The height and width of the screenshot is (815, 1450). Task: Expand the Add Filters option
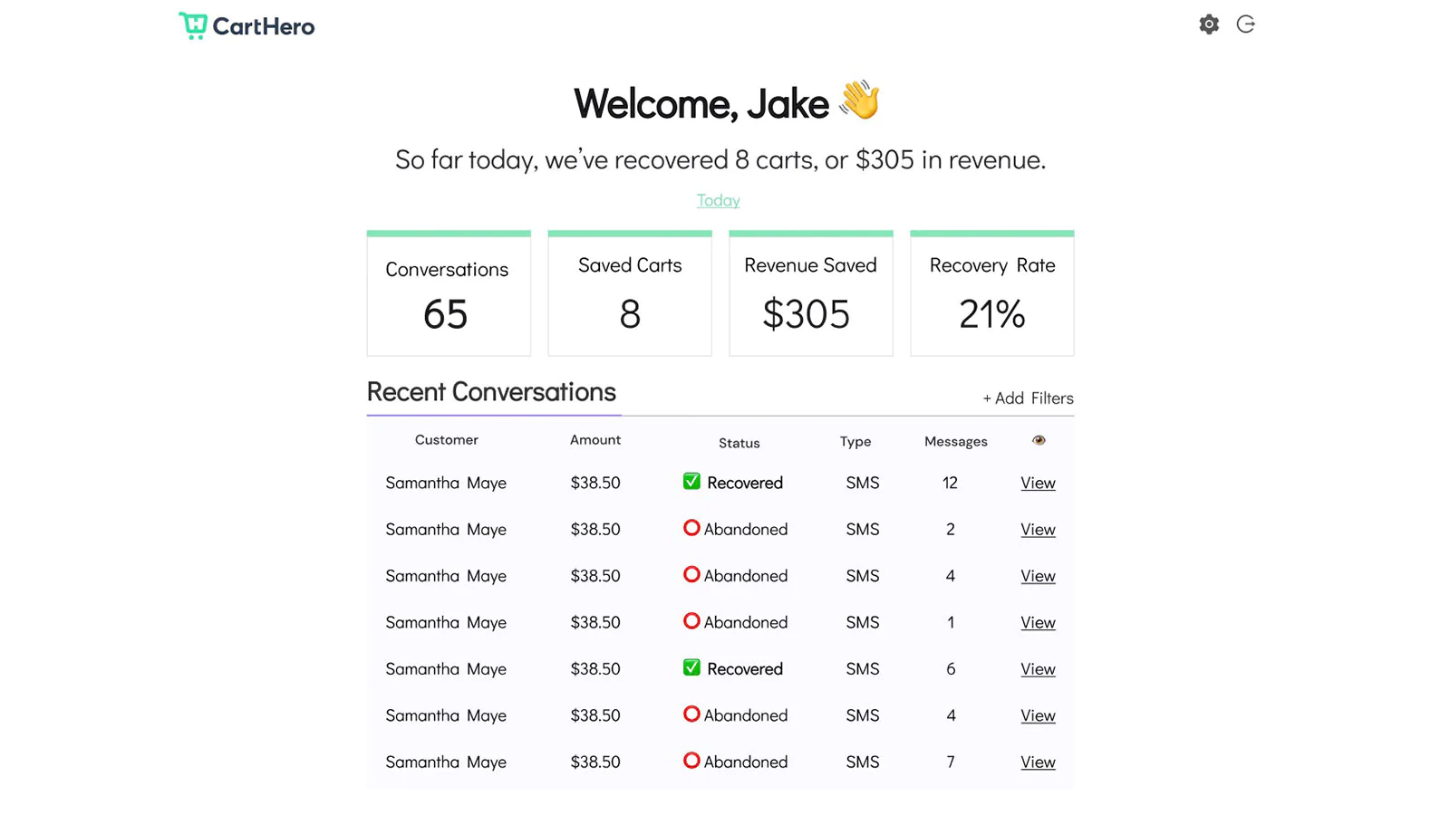1028,398
